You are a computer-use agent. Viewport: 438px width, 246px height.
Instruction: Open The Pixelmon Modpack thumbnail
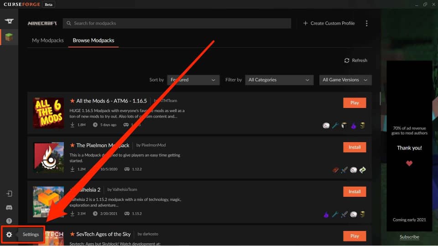pos(48,157)
